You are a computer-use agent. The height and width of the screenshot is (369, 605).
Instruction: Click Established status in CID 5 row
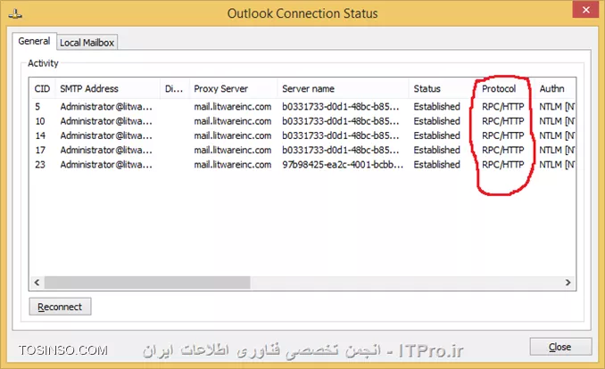coord(436,106)
